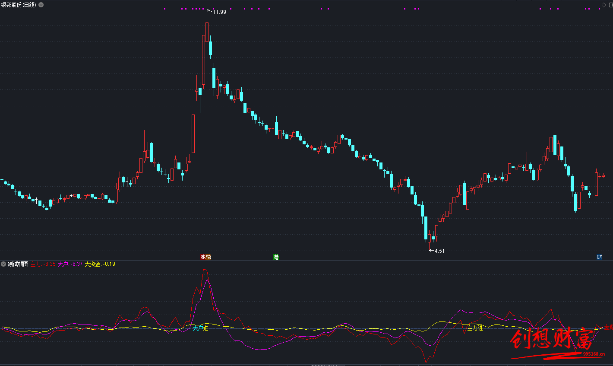Click the 测试幅图 indicator name
This screenshot has width=613, height=366.
click(18, 264)
